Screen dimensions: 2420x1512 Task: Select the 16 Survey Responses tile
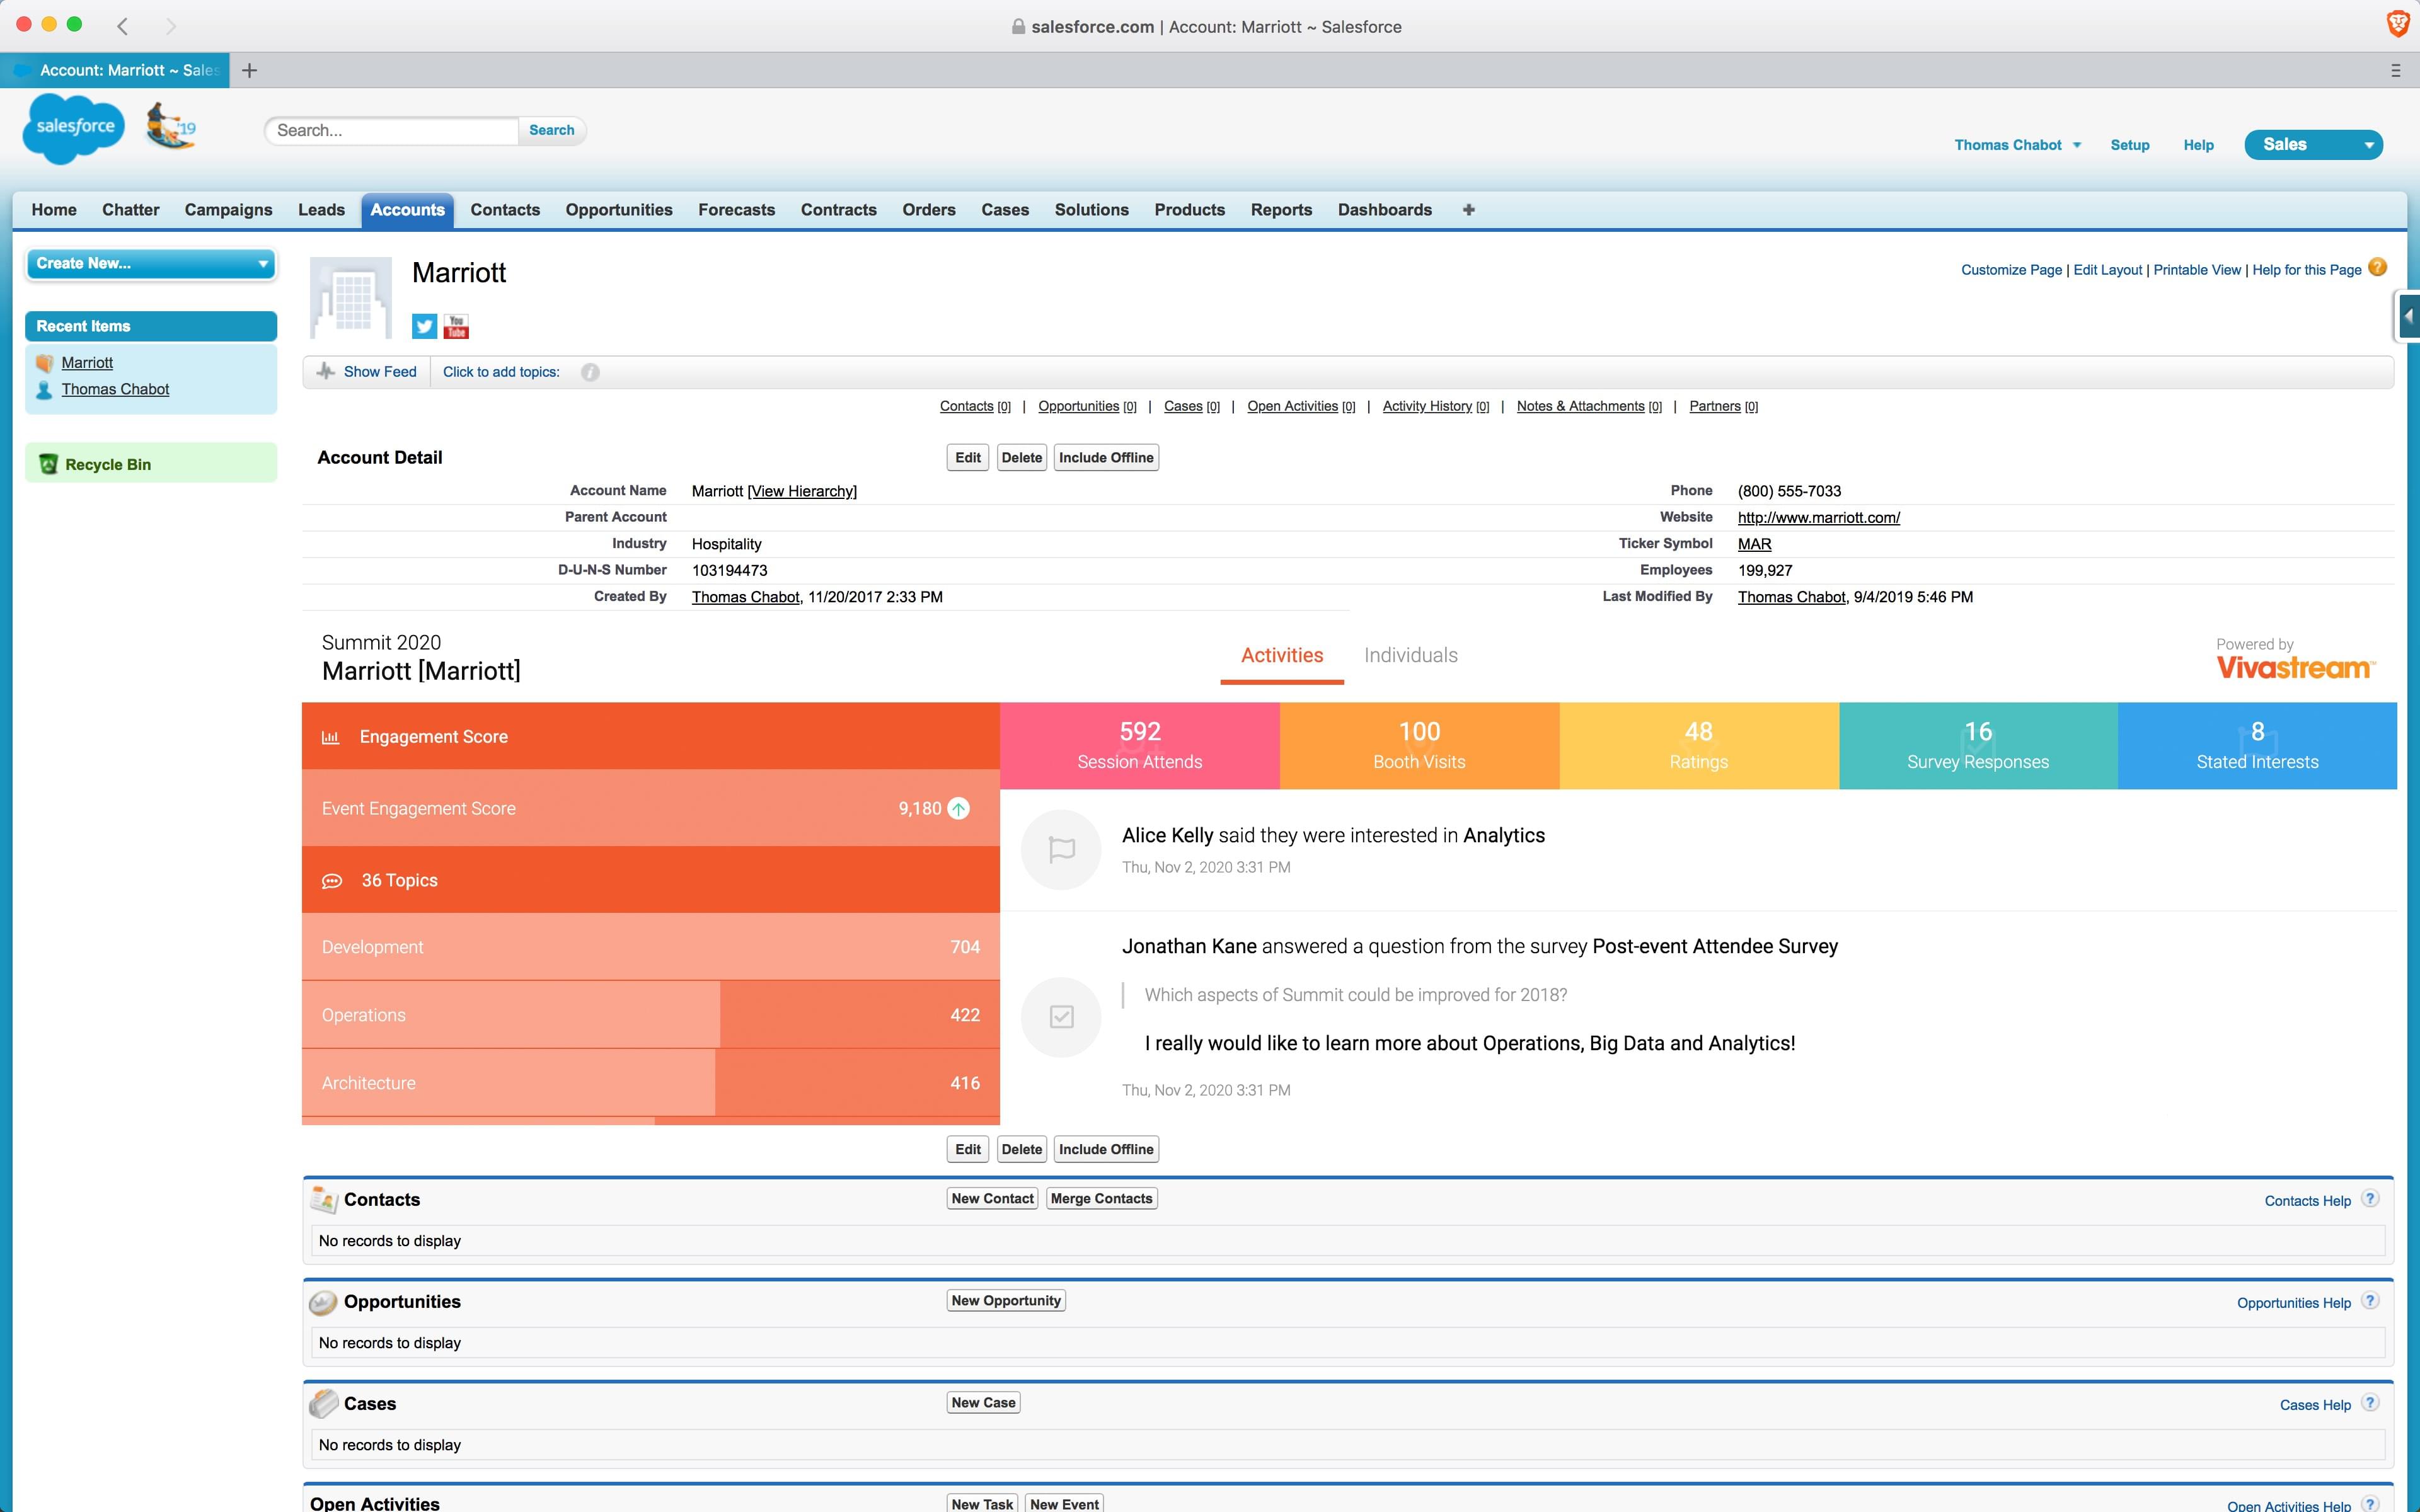[x=1978, y=746]
